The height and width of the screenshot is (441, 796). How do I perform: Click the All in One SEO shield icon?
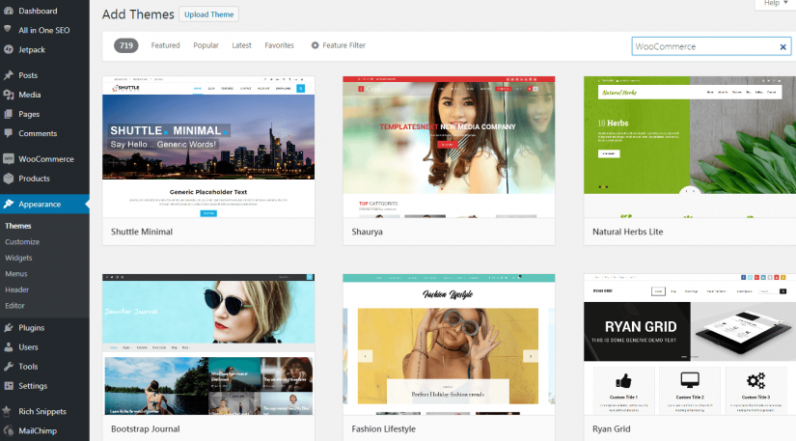(x=8, y=30)
